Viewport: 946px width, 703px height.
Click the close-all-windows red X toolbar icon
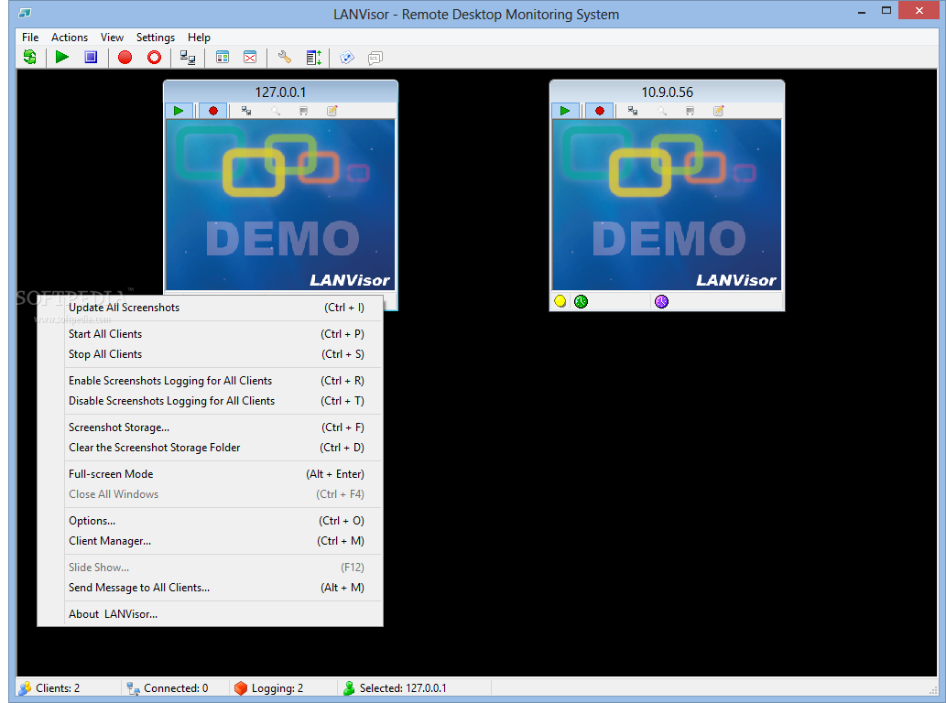pos(250,58)
